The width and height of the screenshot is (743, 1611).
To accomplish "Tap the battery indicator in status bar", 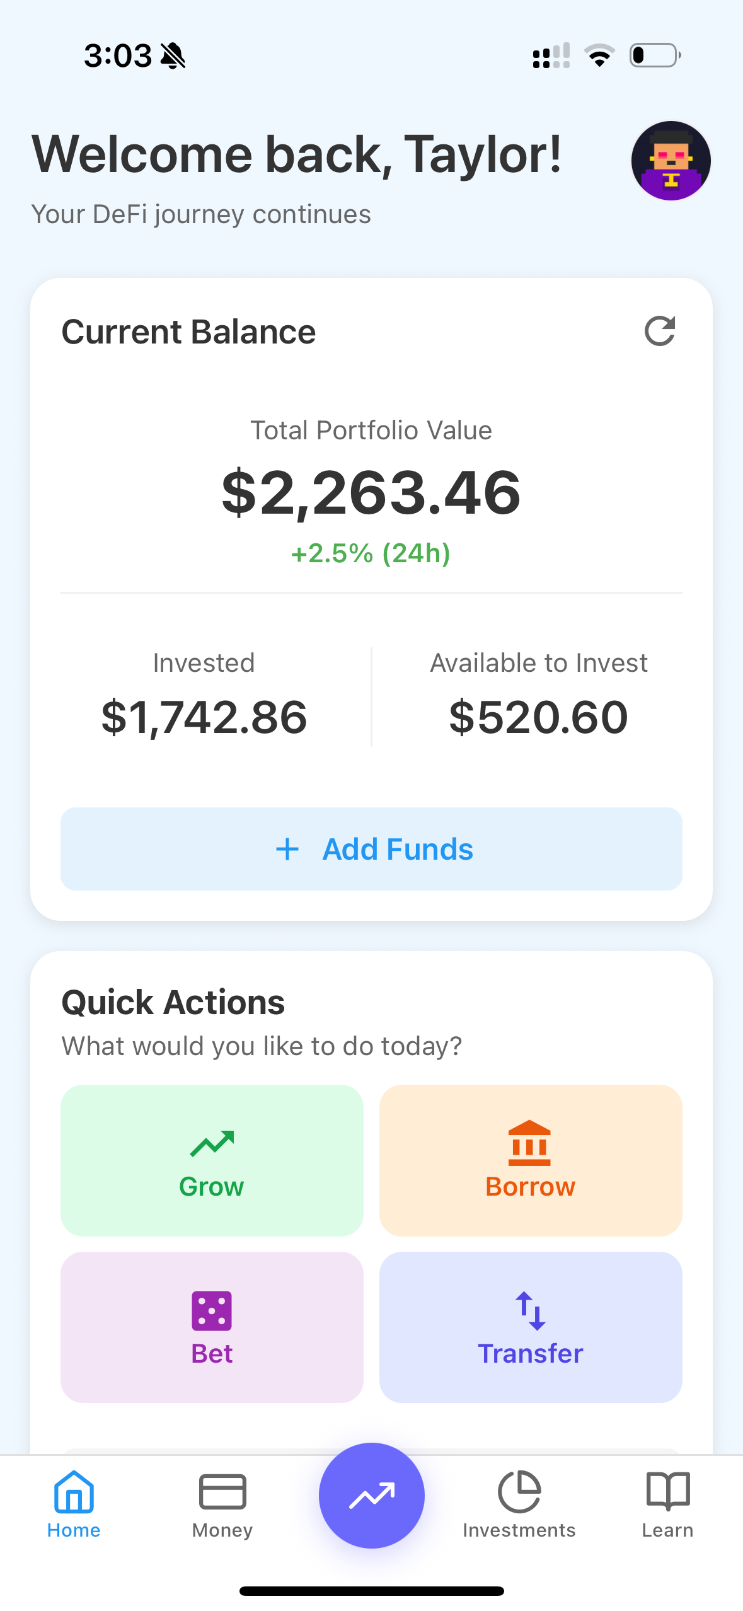I will 655,55.
